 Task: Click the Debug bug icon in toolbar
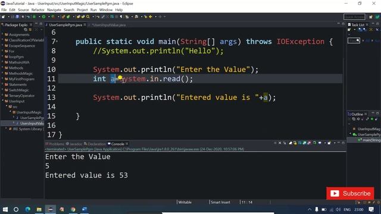[x=35, y=17]
